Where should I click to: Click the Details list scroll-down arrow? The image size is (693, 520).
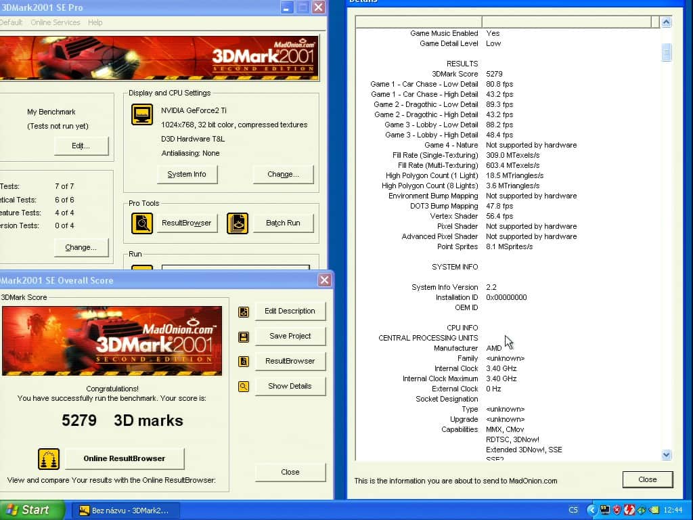pyautogui.click(x=667, y=454)
